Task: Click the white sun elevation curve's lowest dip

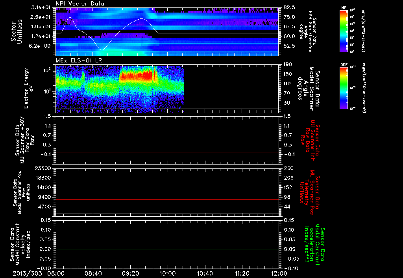Action: click(x=102, y=49)
